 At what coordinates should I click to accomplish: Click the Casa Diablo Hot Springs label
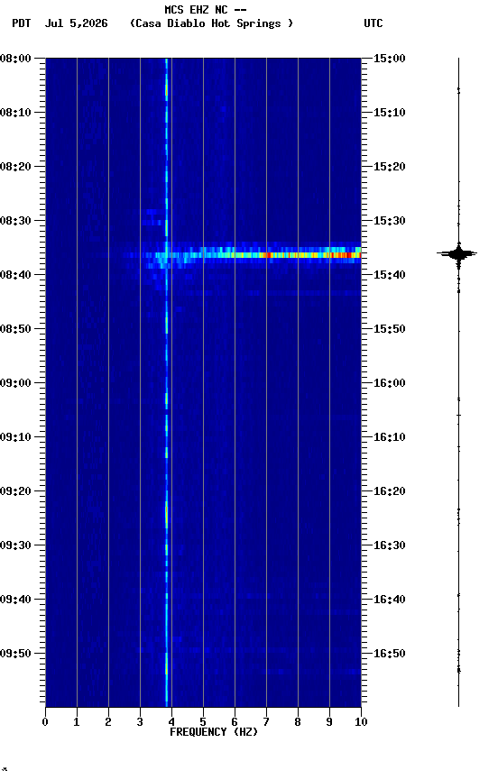pos(211,23)
